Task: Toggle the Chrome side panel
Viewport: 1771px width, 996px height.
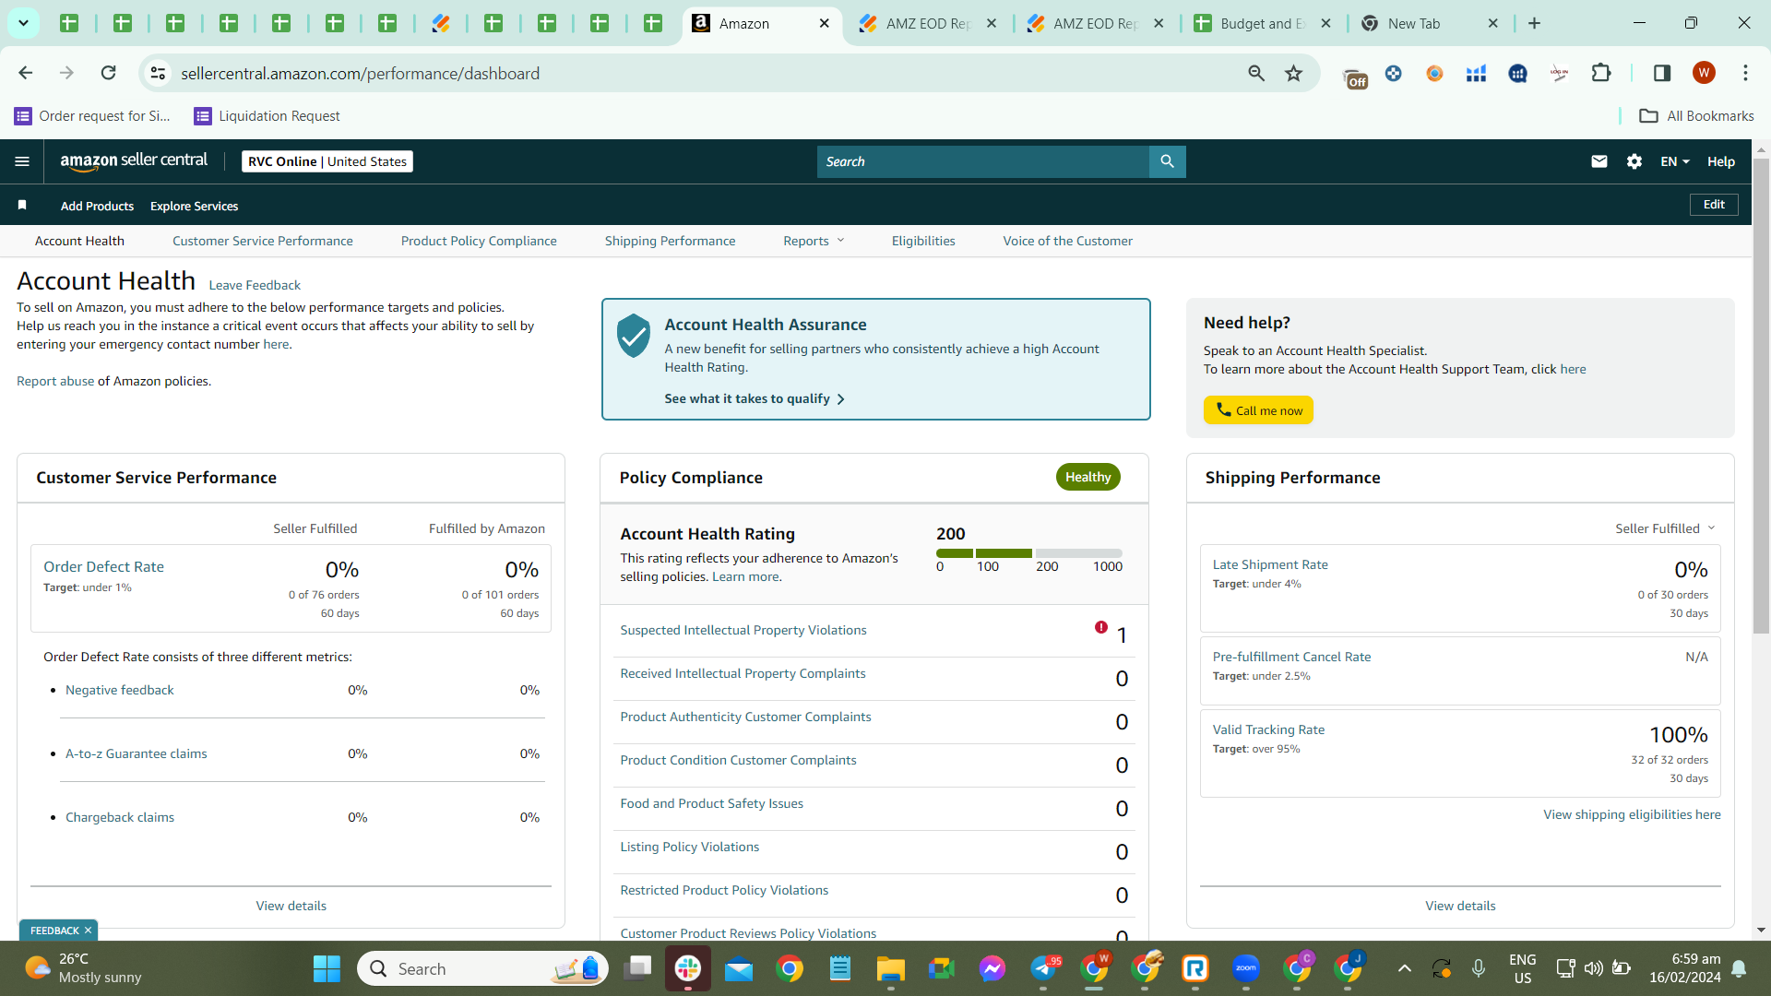Action: 1662,73
